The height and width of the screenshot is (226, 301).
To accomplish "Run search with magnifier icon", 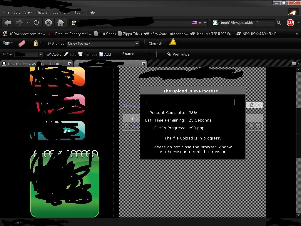I will click(x=279, y=23).
